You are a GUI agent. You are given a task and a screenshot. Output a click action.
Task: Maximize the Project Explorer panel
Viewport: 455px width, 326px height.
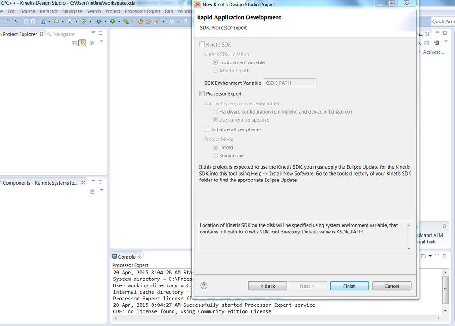coord(101,33)
